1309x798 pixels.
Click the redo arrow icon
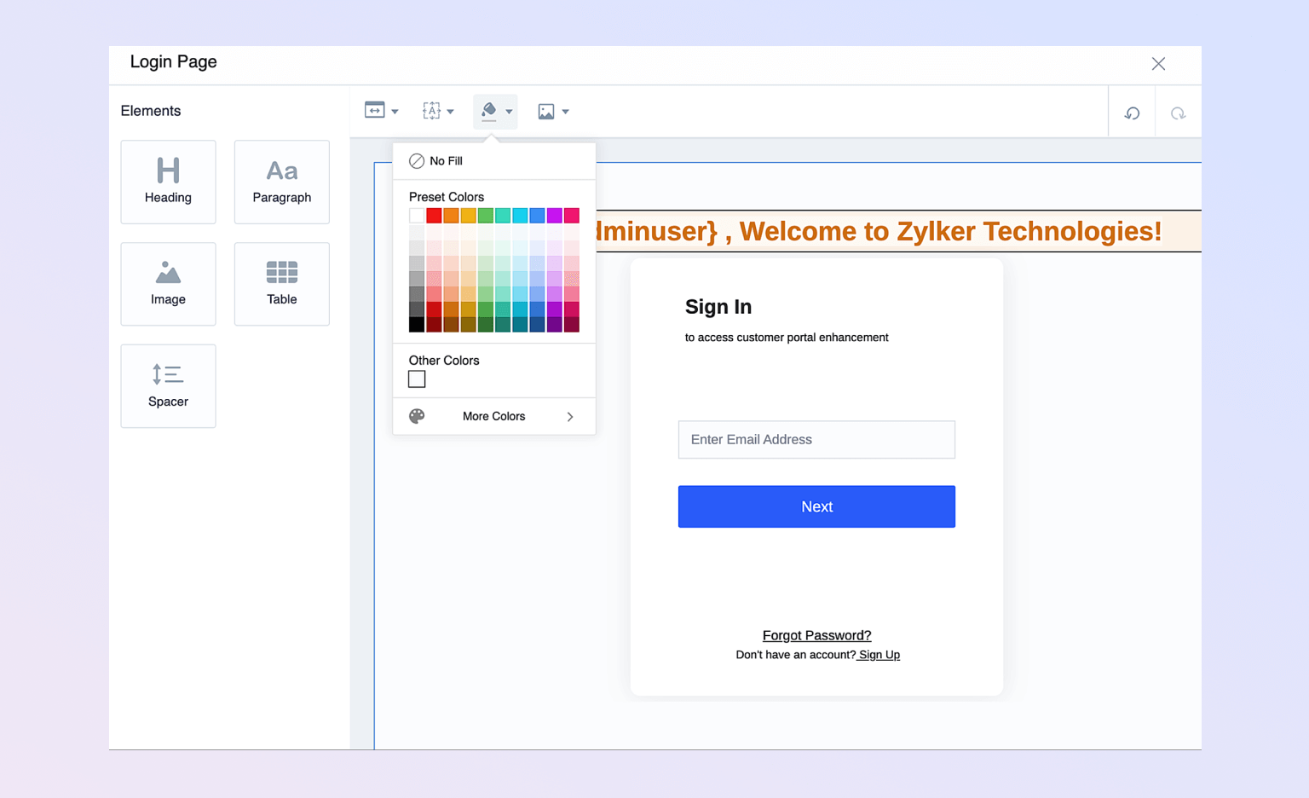[x=1178, y=113]
